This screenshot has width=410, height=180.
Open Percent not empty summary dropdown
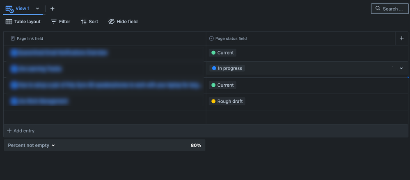pos(31,145)
